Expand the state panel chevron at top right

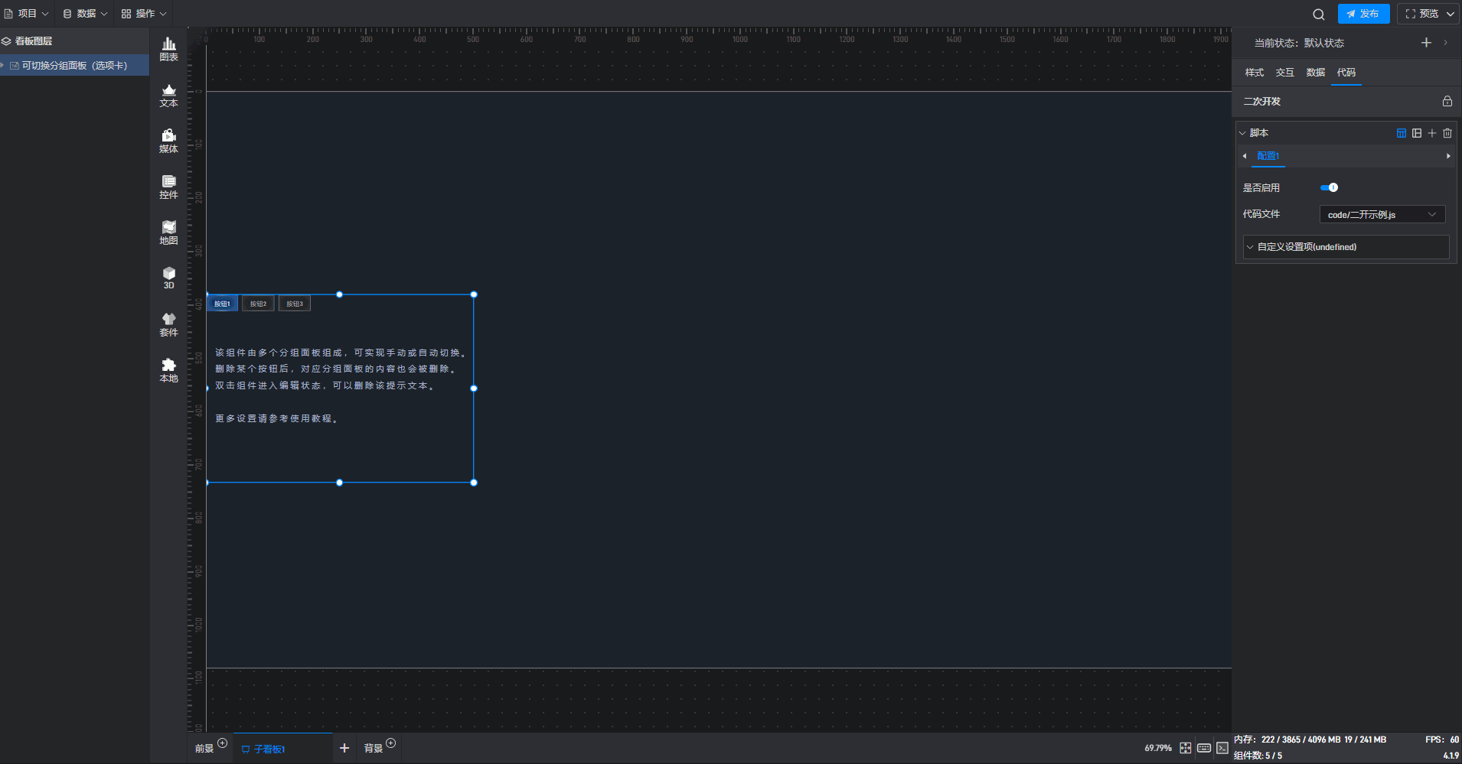pyautogui.click(x=1445, y=43)
